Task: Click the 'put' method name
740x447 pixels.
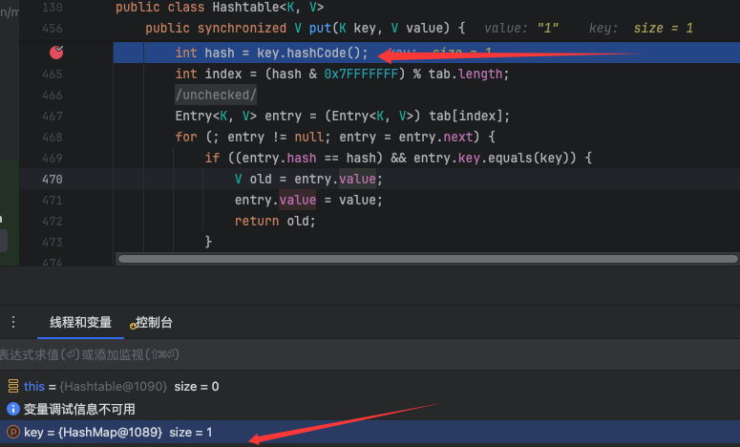Action: [320, 29]
